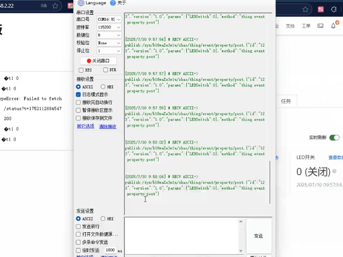The image size is (343, 257).
Task: Expand the 串口号 COM16 dropdown
Action: [109, 20]
